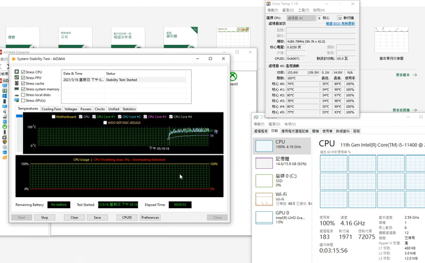Open the Core Temp CPU selector dropdown

click(301, 18)
